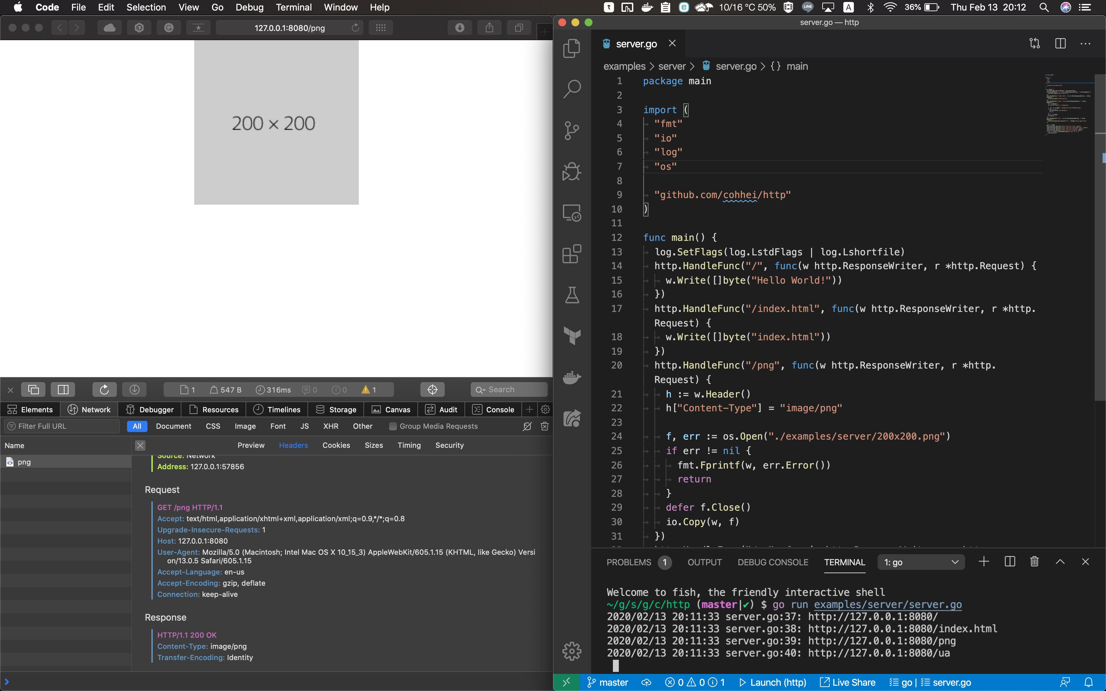Viewport: 1106px width, 691px height.
Task: Maximize terminal panel chevron up
Action: 1060,562
